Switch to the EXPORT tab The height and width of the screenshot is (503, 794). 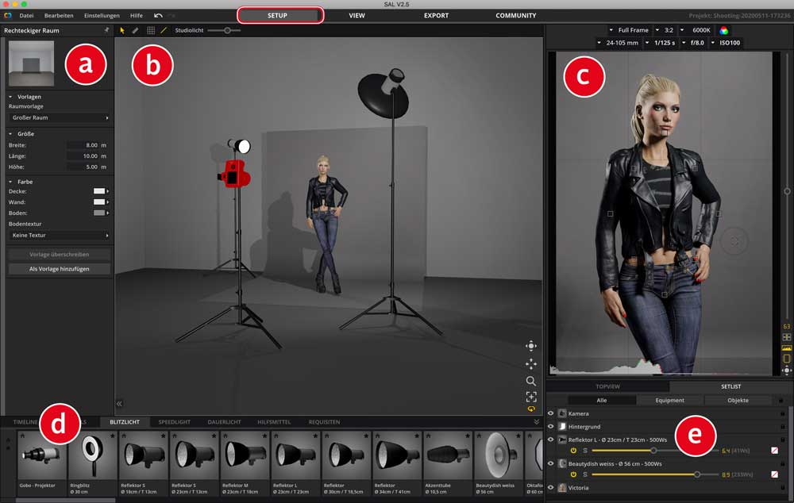click(x=436, y=16)
